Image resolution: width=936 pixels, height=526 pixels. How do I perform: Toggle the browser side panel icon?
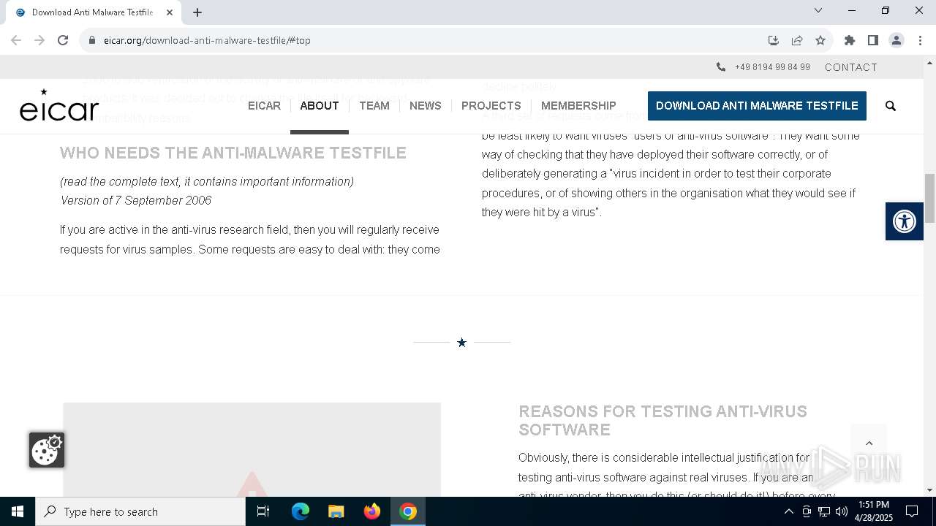(x=872, y=40)
